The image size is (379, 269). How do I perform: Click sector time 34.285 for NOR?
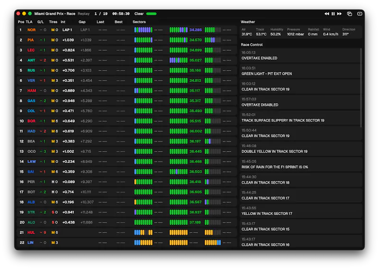(x=195, y=30)
